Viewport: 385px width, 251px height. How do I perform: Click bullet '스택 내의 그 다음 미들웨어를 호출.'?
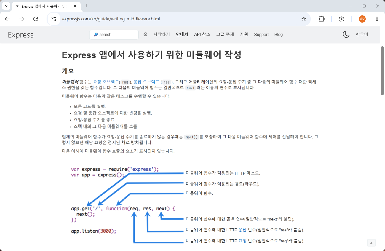[x=106, y=127]
